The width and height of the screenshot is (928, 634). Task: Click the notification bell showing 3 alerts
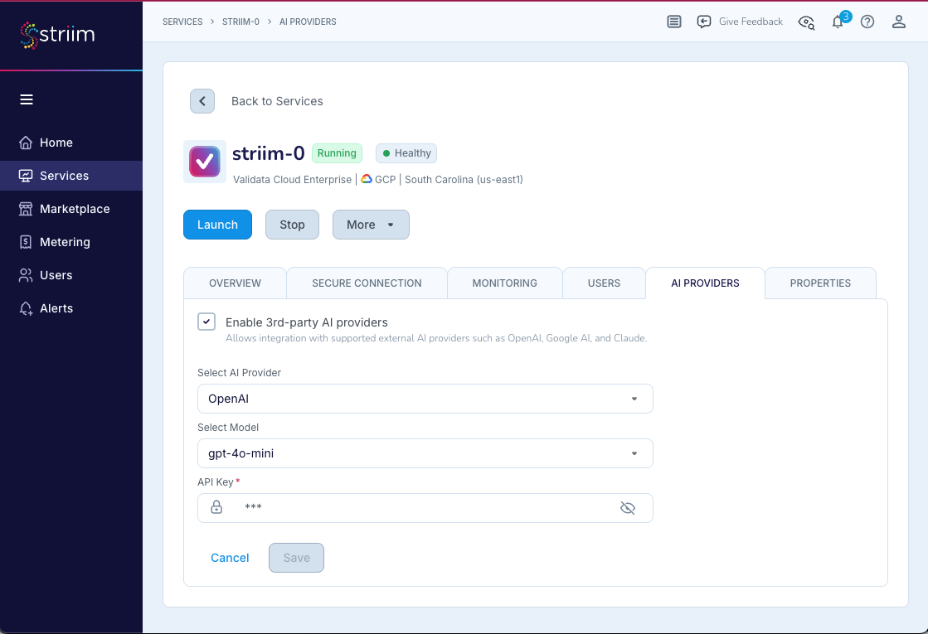838,22
